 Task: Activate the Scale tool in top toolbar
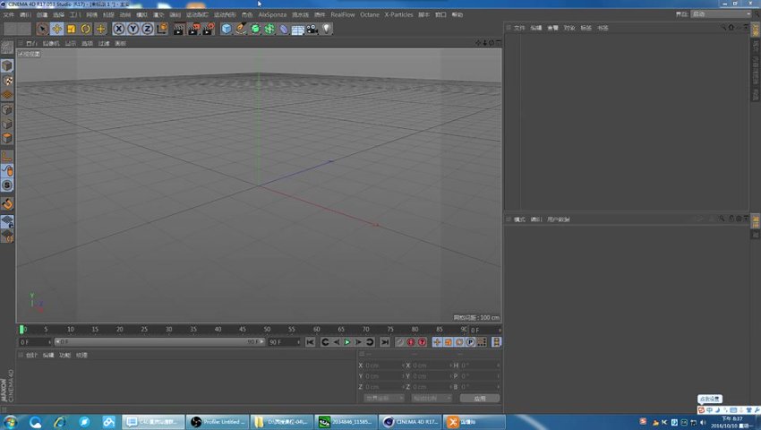72,30
